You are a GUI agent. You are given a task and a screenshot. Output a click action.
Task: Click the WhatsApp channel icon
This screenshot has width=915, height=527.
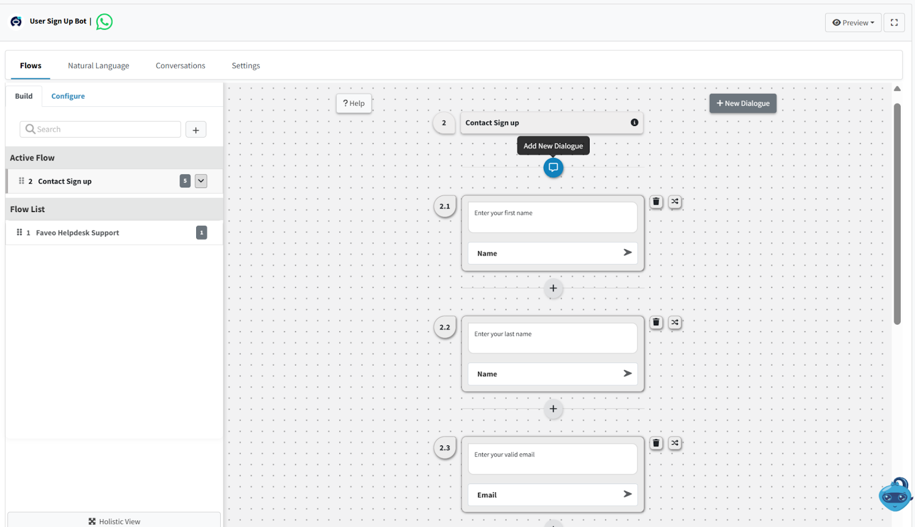point(104,22)
